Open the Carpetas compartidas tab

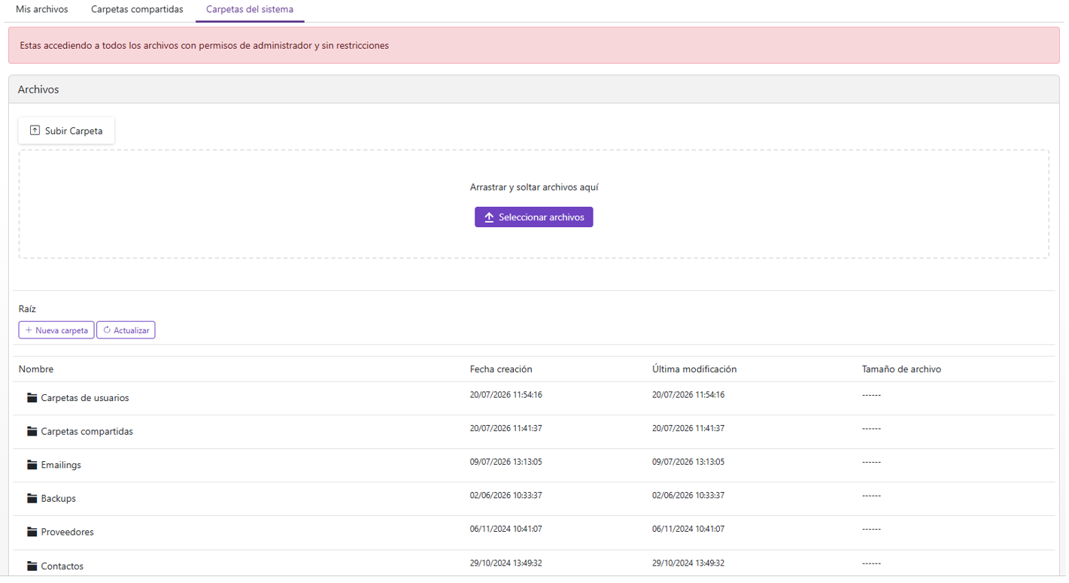click(x=137, y=10)
